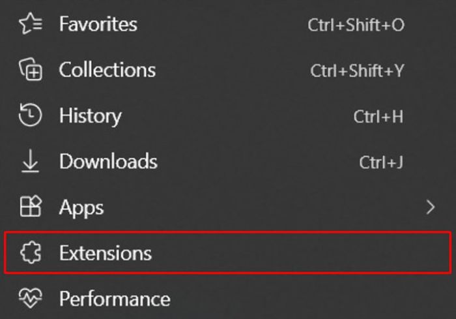
Task: Select the Collections menu entry label
Action: tap(107, 70)
